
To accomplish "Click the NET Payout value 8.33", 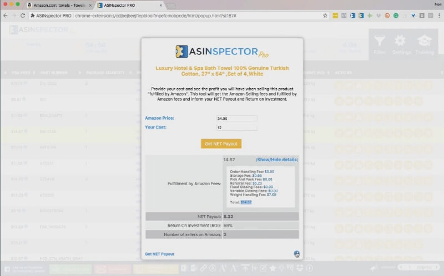I will (x=228, y=216).
